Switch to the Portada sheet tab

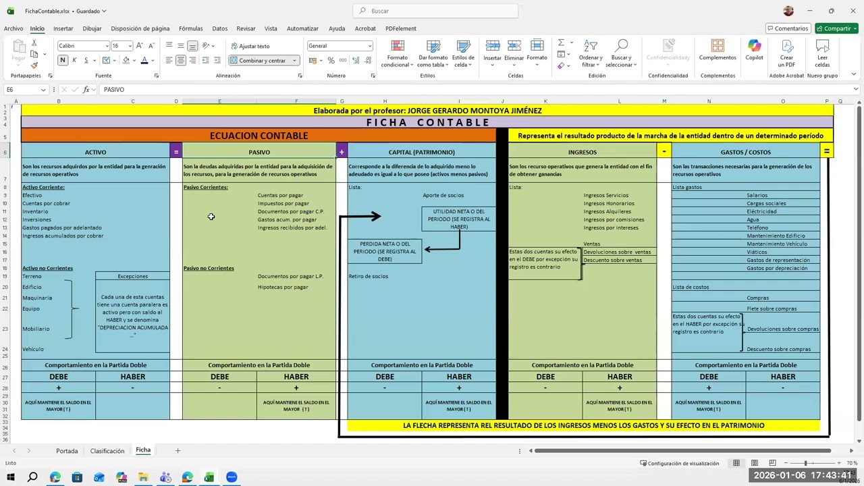coord(67,451)
